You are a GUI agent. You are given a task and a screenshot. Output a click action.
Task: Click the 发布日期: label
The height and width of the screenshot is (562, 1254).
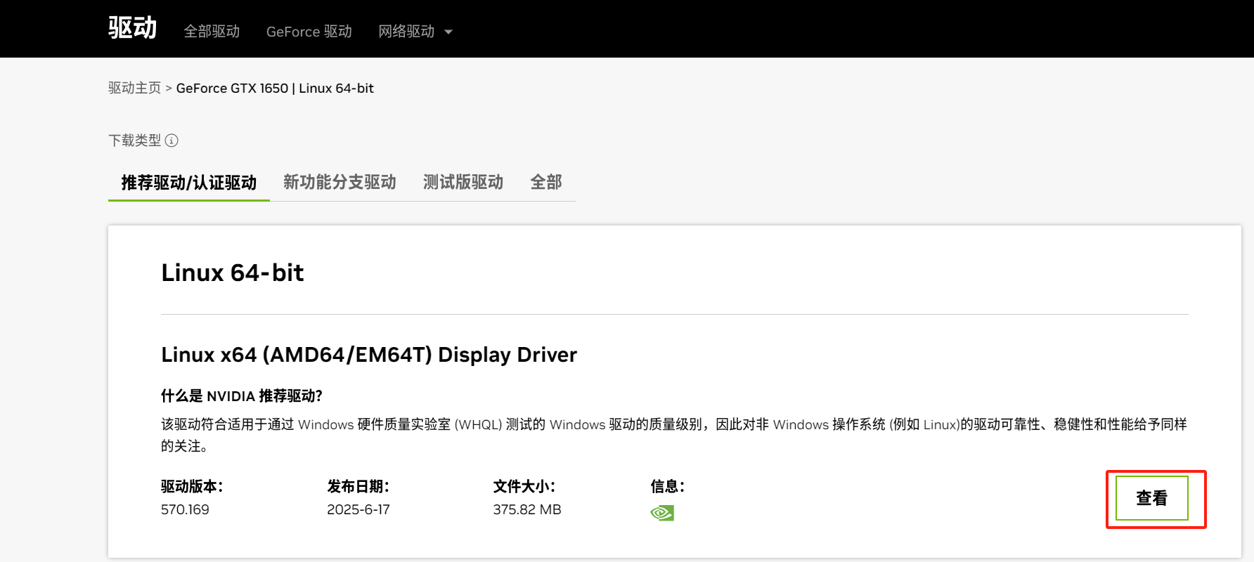[x=358, y=486]
